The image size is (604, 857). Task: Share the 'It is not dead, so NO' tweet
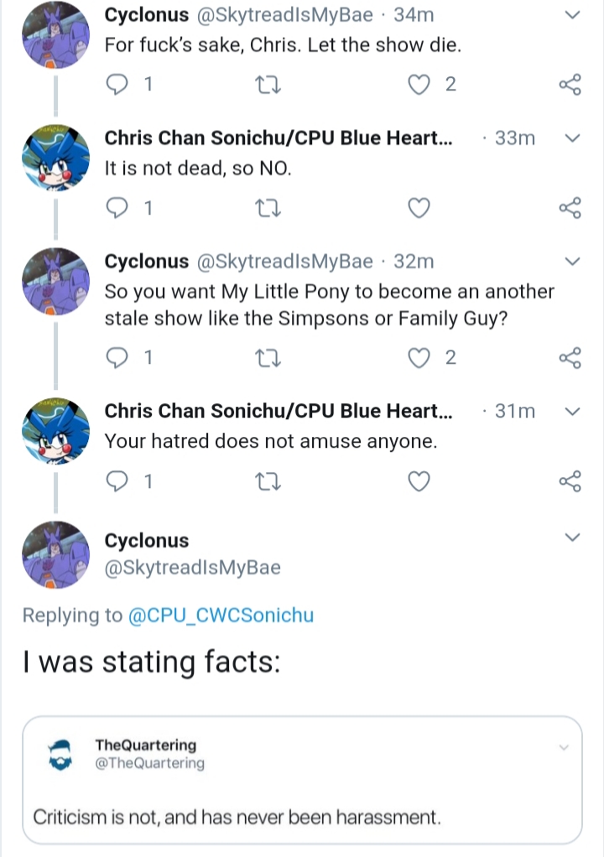[570, 208]
